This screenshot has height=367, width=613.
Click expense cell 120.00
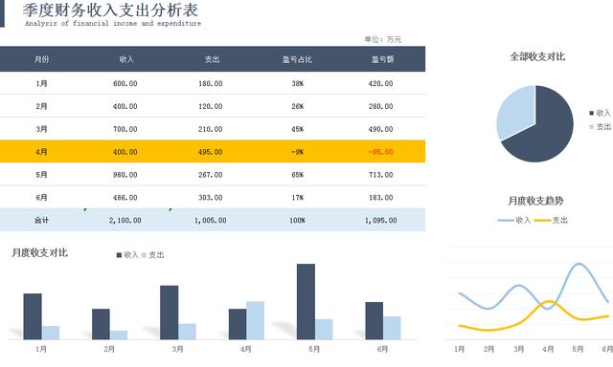(211, 106)
